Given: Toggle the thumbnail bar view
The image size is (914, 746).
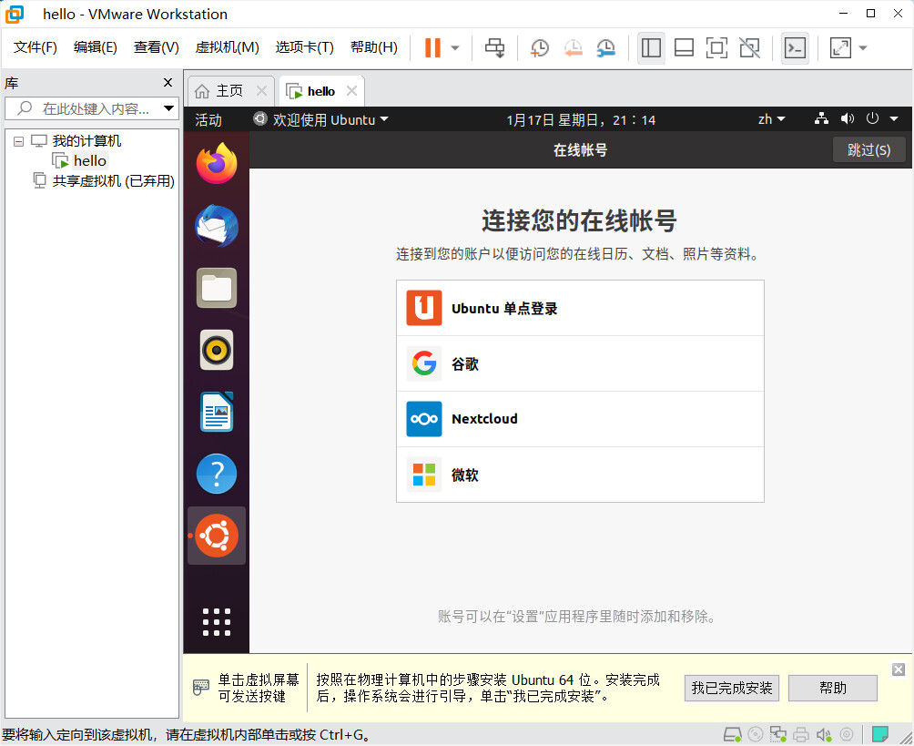Looking at the screenshot, I should point(684,48).
